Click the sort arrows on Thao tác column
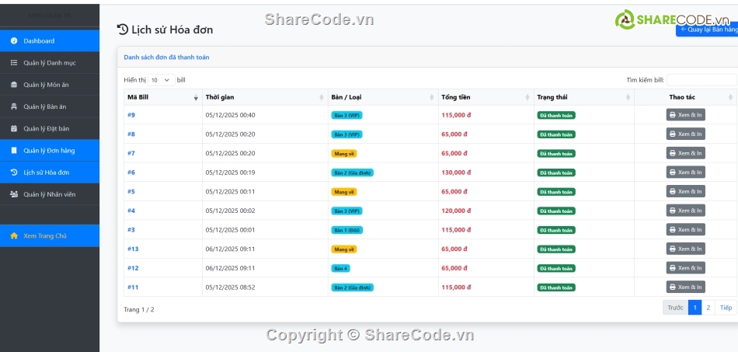The image size is (738, 352). coord(730,97)
